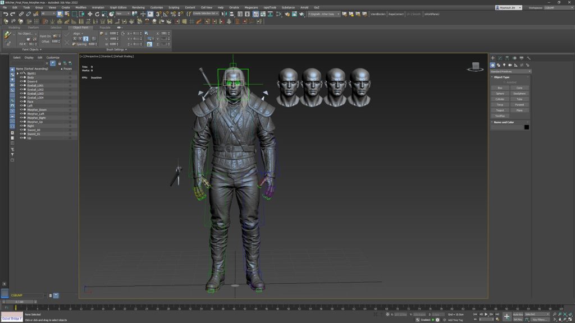The width and height of the screenshot is (575, 323).
Task: Toggle the X align axis button
Action: [75, 39]
